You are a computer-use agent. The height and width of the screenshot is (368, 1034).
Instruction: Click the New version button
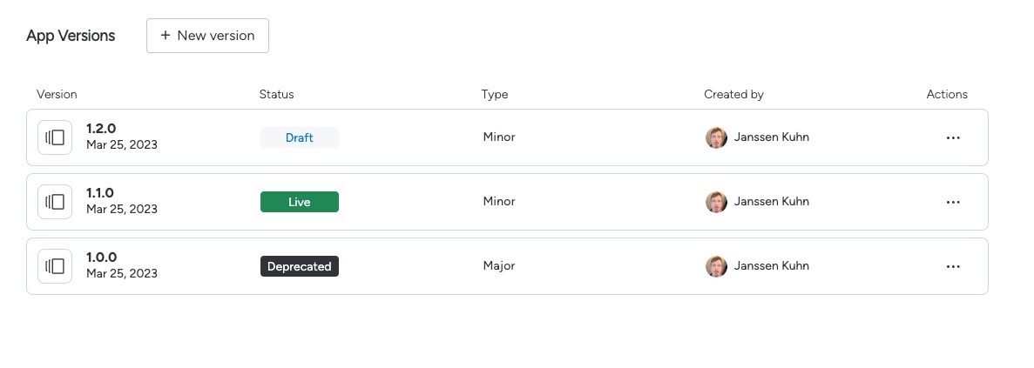tap(207, 36)
